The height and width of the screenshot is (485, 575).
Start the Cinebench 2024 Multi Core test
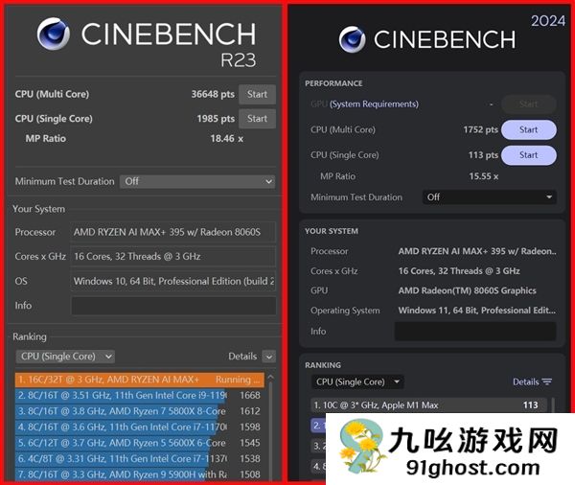(x=528, y=129)
